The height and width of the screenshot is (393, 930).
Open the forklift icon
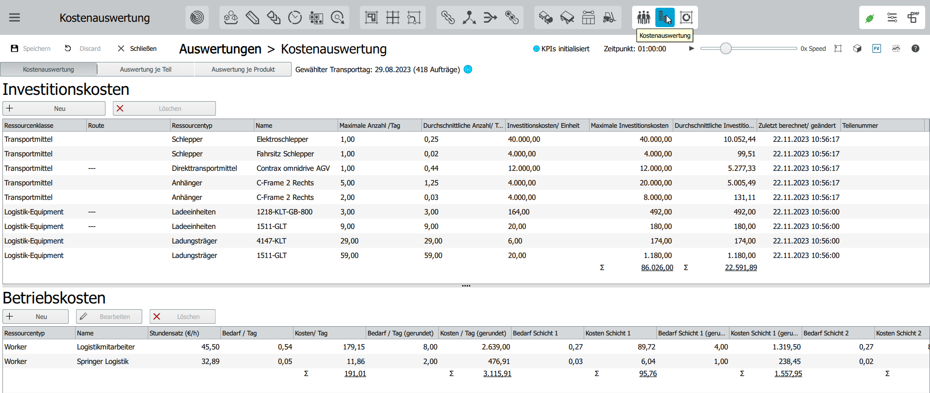610,18
